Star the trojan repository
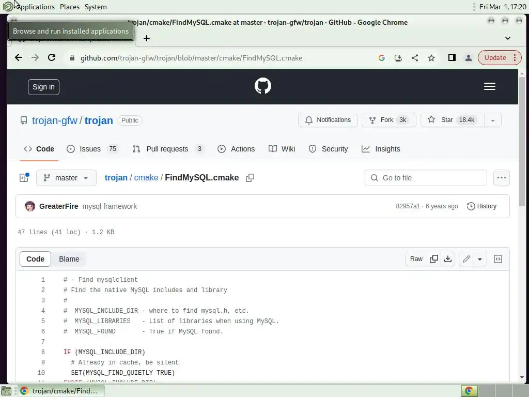This screenshot has height=397, width=529. [452, 120]
